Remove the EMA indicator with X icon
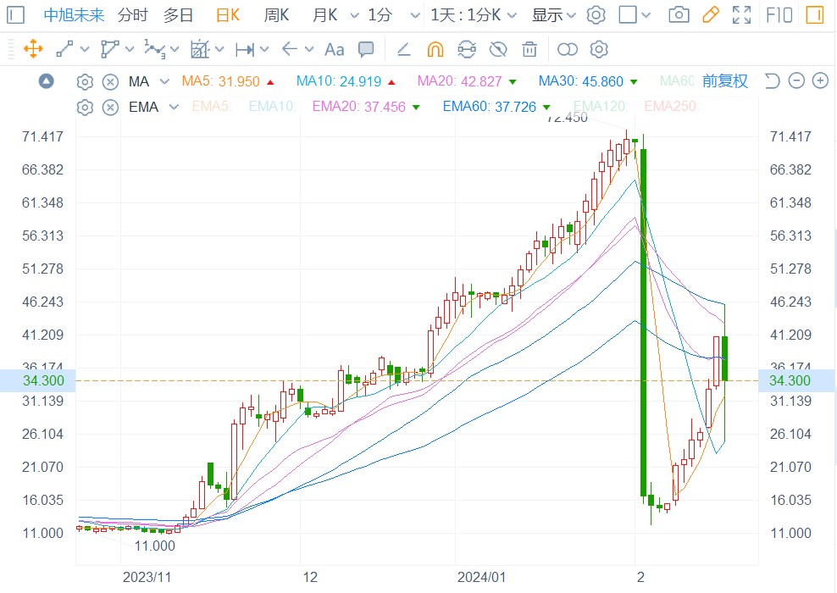 click(109, 107)
